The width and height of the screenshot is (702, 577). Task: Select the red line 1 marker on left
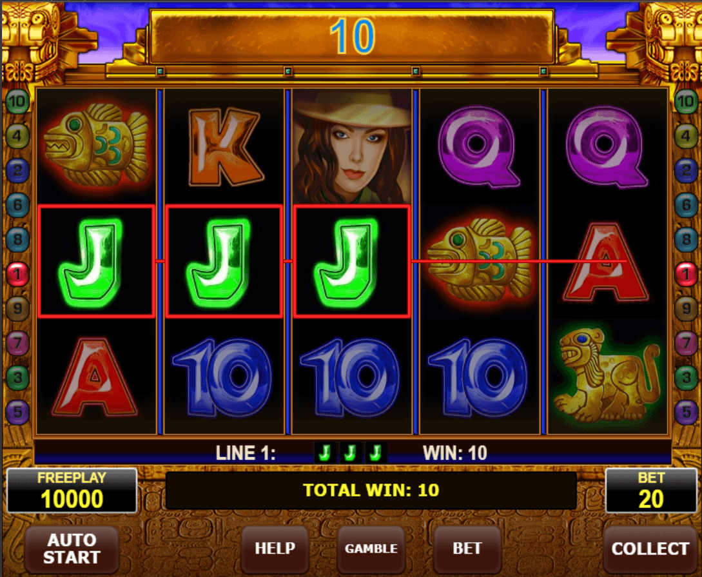click(17, 273)
